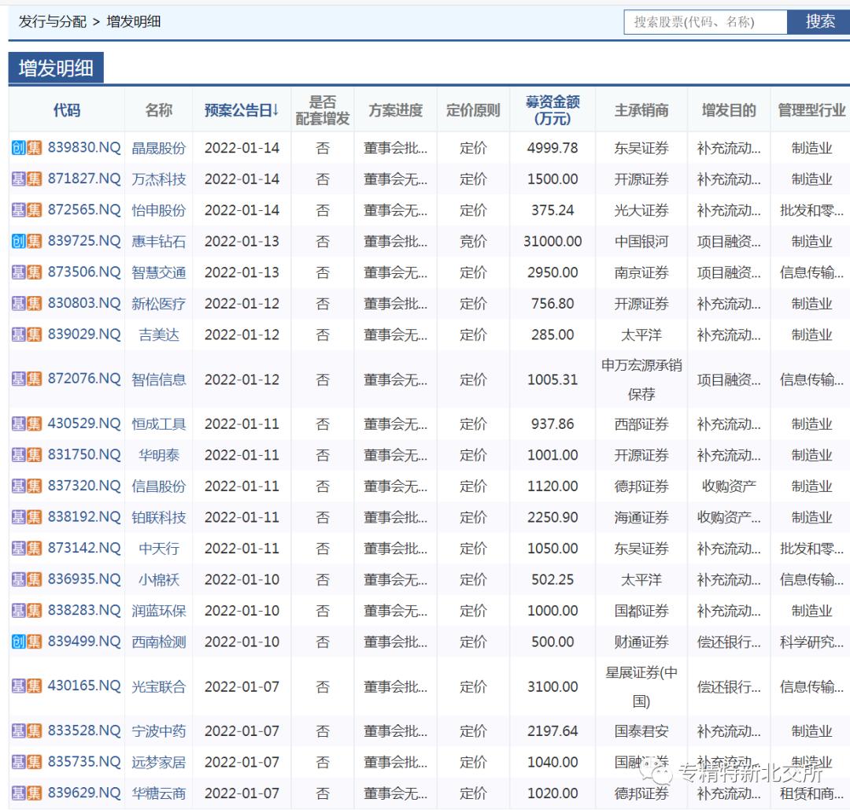850x810 pixels.
Task: Click into the stock search input field
Action: [x=705, y=22]
